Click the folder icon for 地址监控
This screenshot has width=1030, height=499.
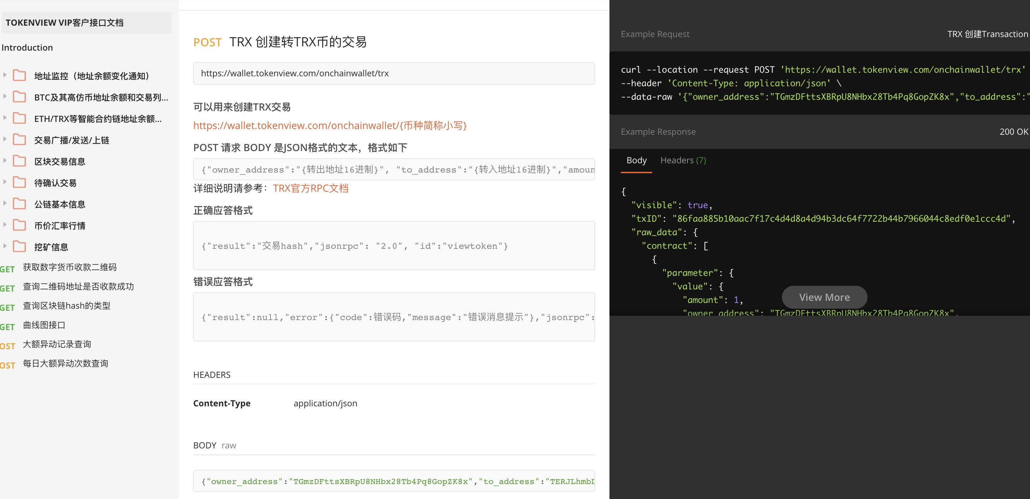tap(19, 75)
